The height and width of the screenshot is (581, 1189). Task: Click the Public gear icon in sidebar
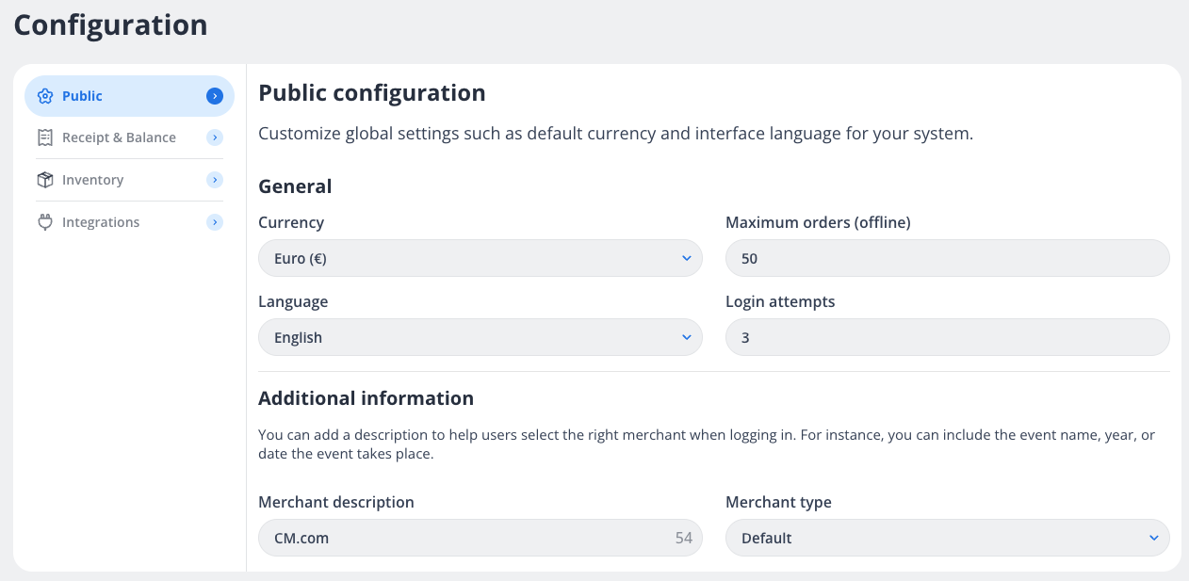(x=44, y=96)
